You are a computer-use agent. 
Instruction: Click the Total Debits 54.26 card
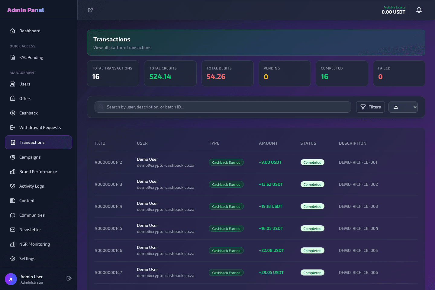(x=227, y=73)
